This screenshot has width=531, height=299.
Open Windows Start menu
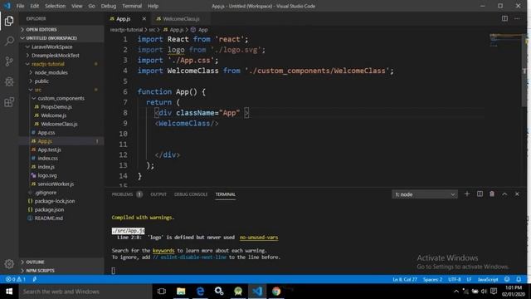[9, 292]
